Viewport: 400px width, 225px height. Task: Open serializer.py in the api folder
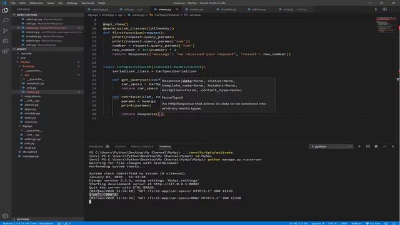pos(35,83)
